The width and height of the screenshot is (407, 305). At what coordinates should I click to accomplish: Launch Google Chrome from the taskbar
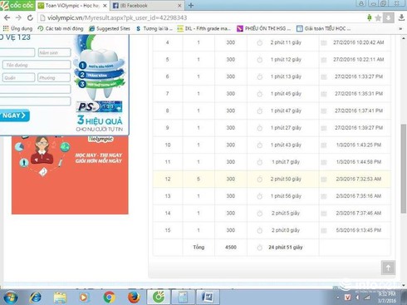110,298
